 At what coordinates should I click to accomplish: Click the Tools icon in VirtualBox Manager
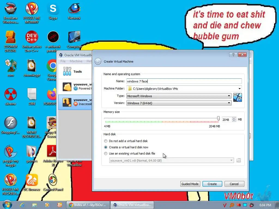[67, 71]
